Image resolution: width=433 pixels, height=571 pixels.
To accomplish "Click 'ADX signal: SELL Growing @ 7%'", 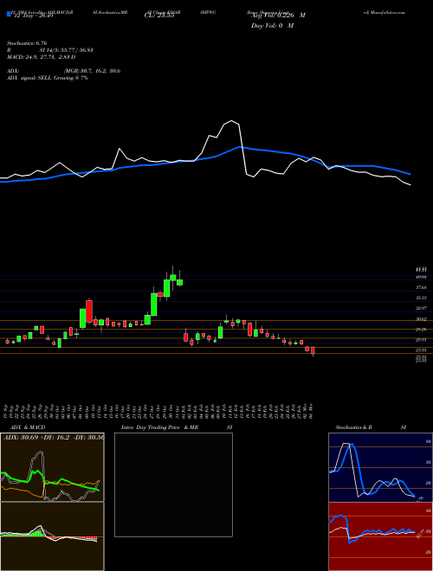I will [x=48, y=78].
